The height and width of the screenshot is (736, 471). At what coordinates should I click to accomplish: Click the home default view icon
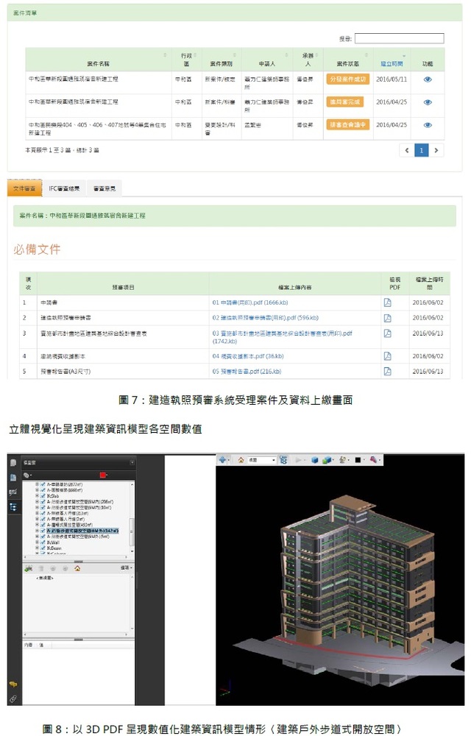241,460
